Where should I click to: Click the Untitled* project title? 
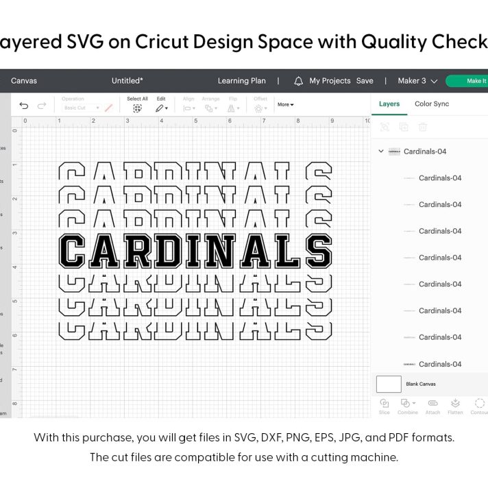[x=127, y=81]
